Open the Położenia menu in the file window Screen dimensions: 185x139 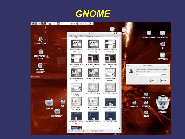[89, 36]
